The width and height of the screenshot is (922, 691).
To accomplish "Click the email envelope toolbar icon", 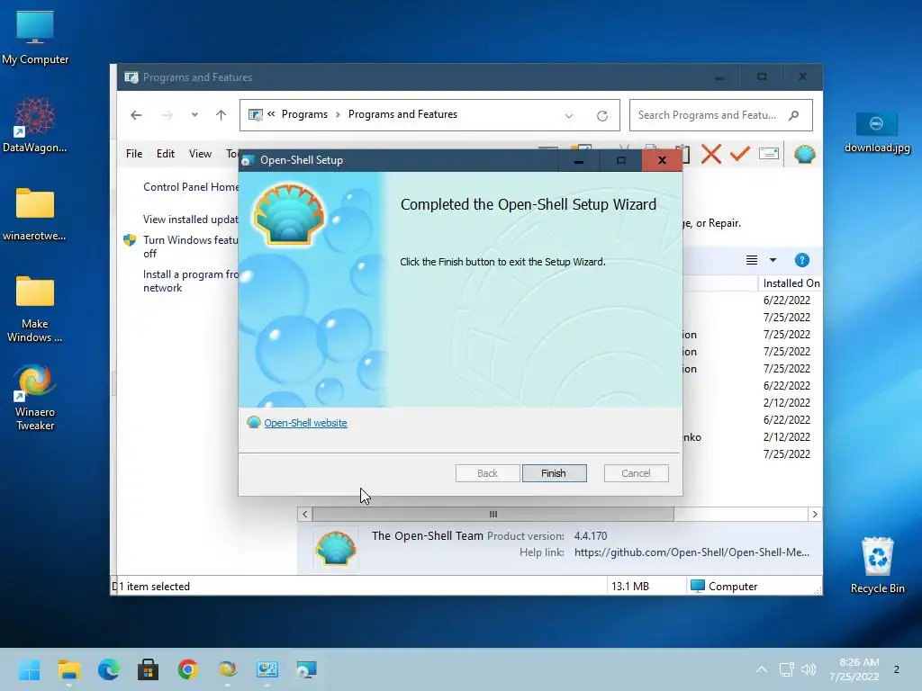I will [769, 154].
